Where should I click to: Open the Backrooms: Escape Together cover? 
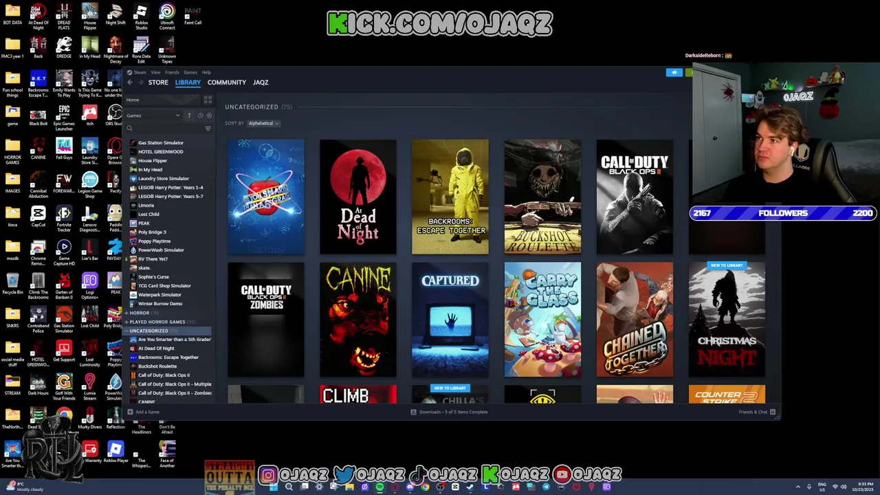coord(450,197)
